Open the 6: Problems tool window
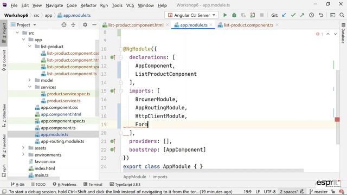This screenshot has width=347, height=195. (65, 184)
